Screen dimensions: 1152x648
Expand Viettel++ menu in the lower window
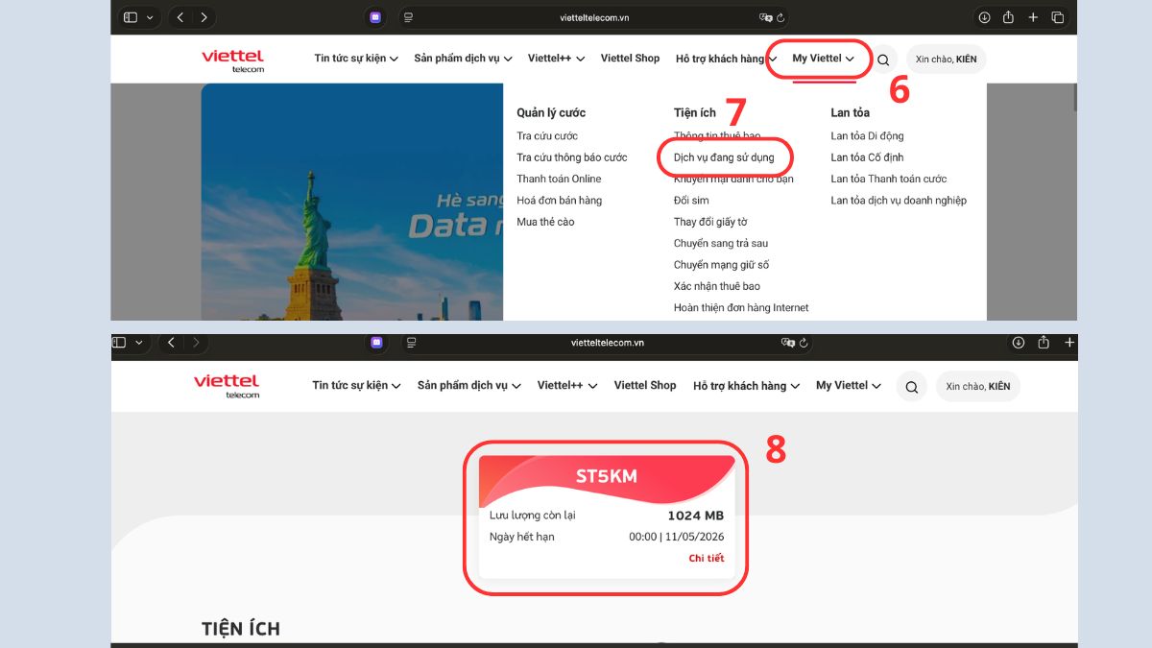coord(567,386)
